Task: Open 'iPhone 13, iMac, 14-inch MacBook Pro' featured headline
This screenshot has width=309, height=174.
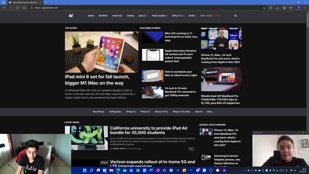Action: click(221, 58)
